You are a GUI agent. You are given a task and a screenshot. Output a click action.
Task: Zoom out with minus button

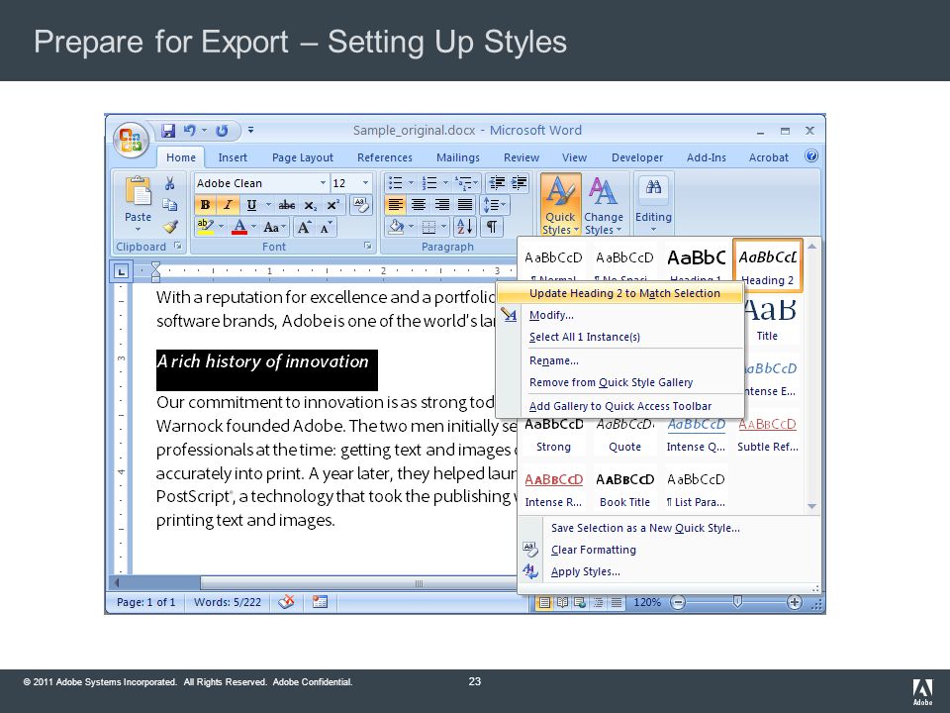[x=678, y=603]
